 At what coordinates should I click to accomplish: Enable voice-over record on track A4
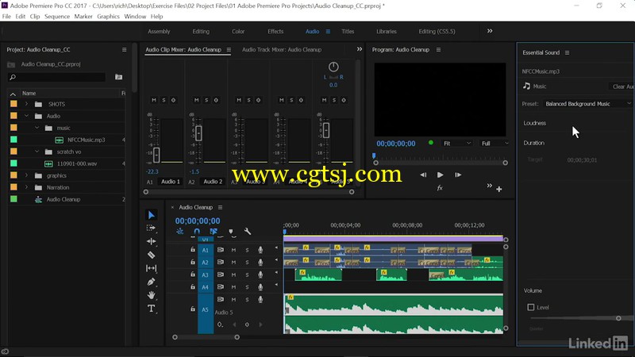tap(260, 287)
